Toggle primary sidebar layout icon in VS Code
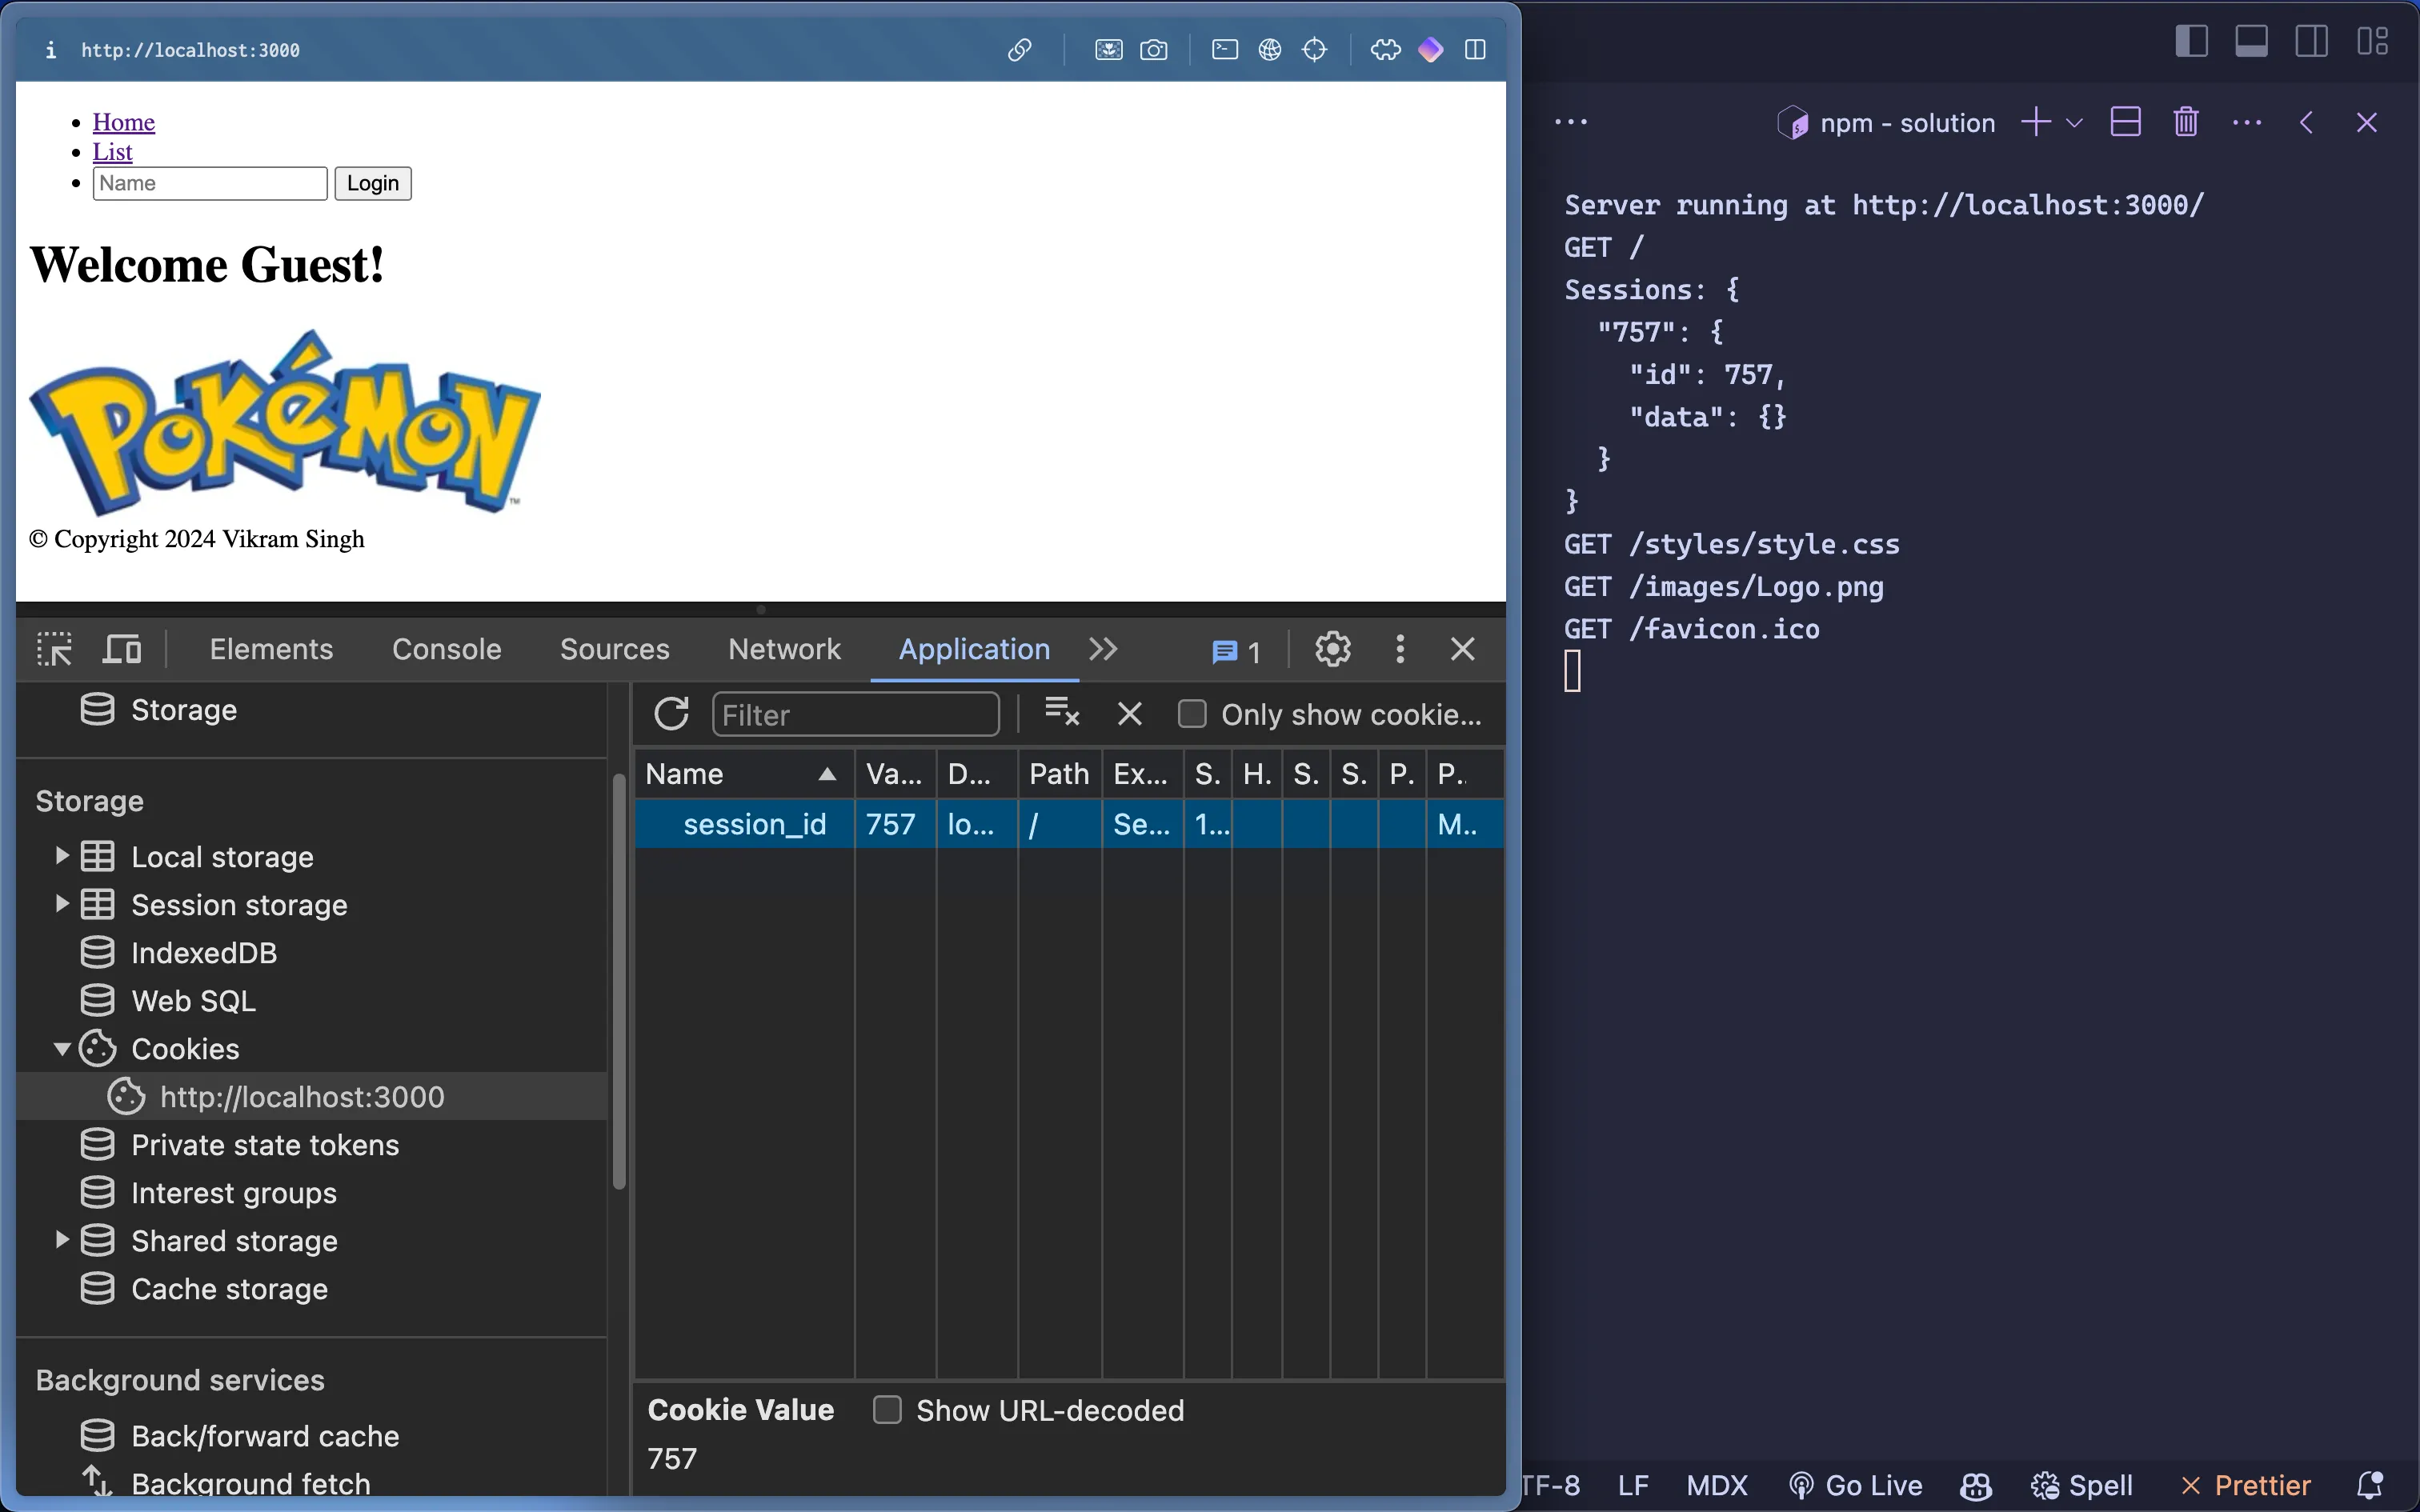This screenshot has height=1512, width=2420. (x=2191, y=41)
